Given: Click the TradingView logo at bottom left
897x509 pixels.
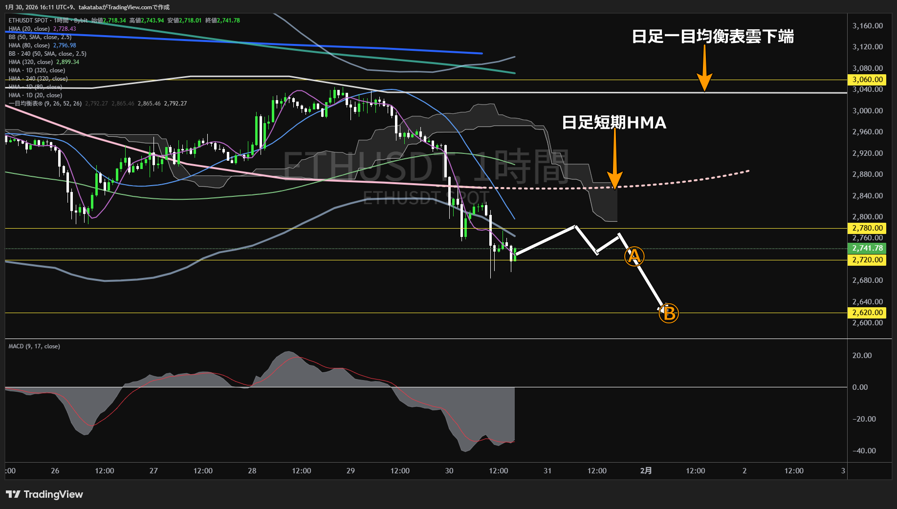Looking at the screenshot, I should (44, 494).
